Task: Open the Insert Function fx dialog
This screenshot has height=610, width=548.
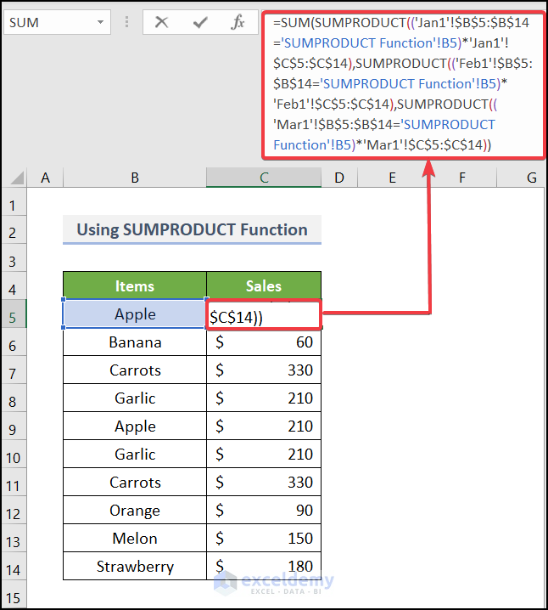Action: [238, 22]
